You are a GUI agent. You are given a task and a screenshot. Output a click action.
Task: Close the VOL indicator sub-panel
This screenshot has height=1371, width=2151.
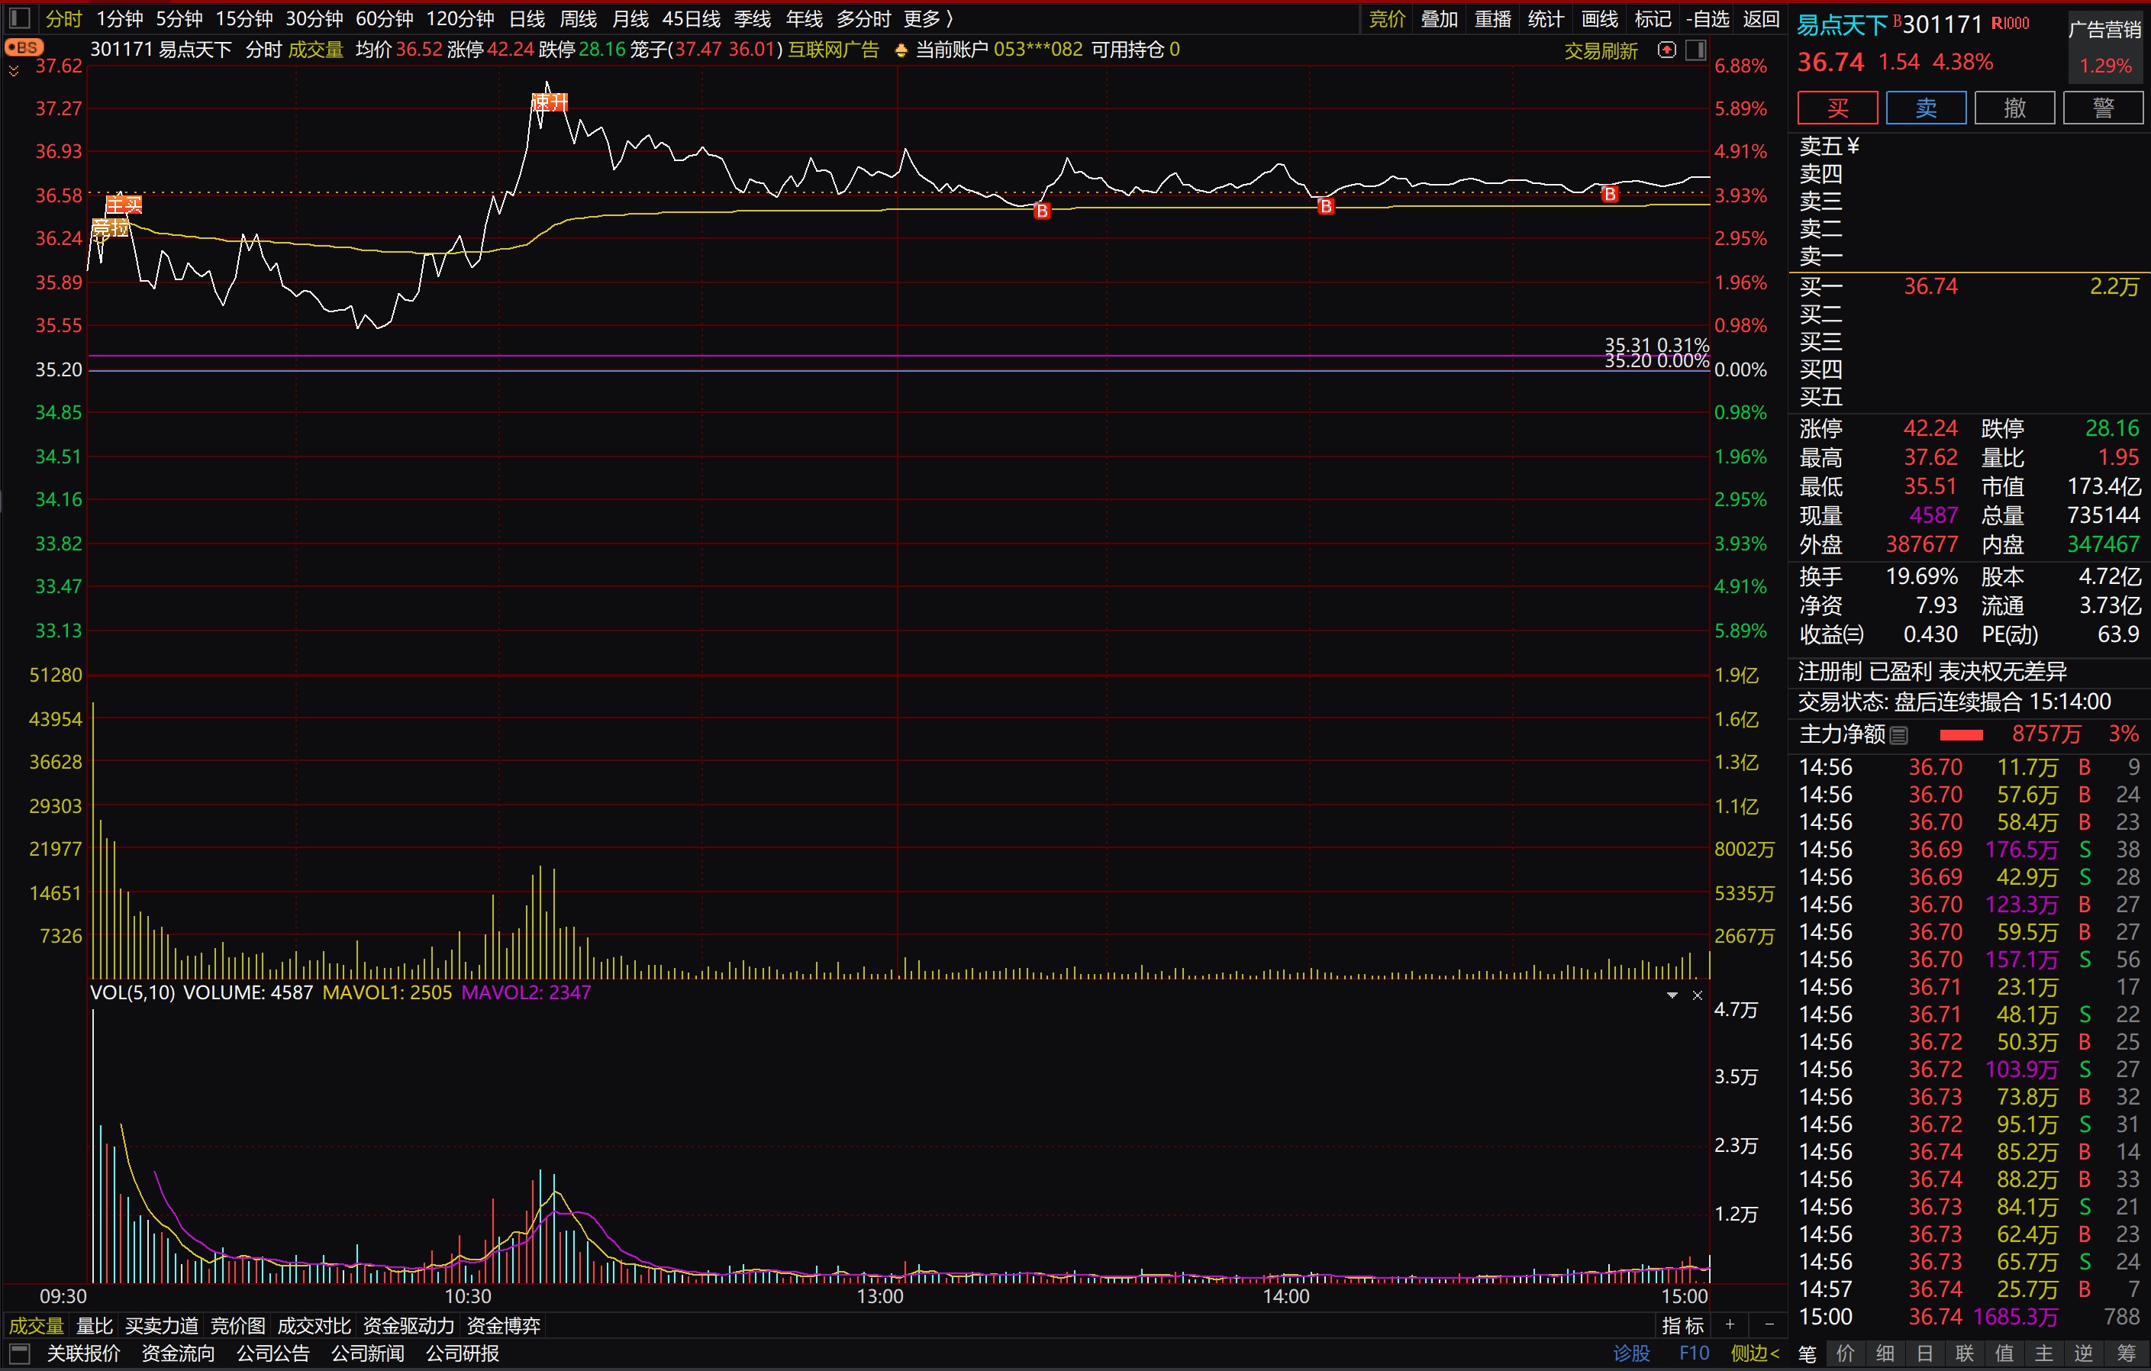click(1698, 995)
